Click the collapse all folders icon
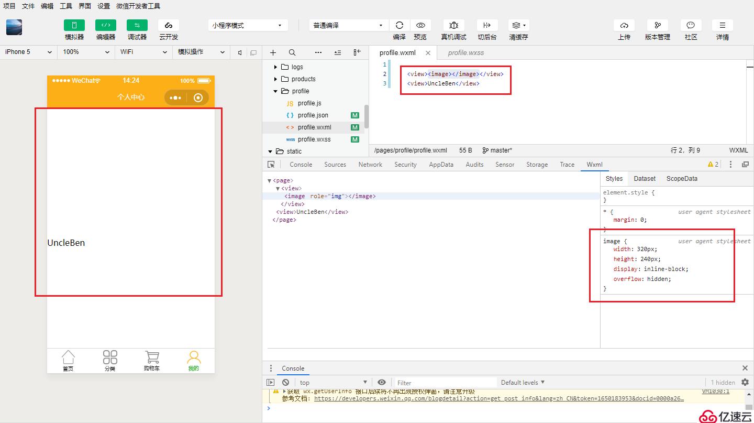This screenshot has width=754, height=423. pos(338,52)
